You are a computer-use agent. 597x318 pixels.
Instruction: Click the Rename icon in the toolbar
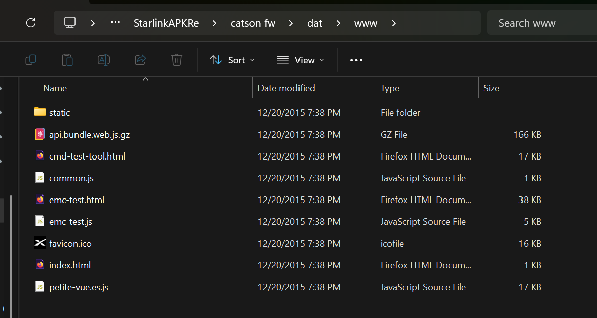pos(104,60)
